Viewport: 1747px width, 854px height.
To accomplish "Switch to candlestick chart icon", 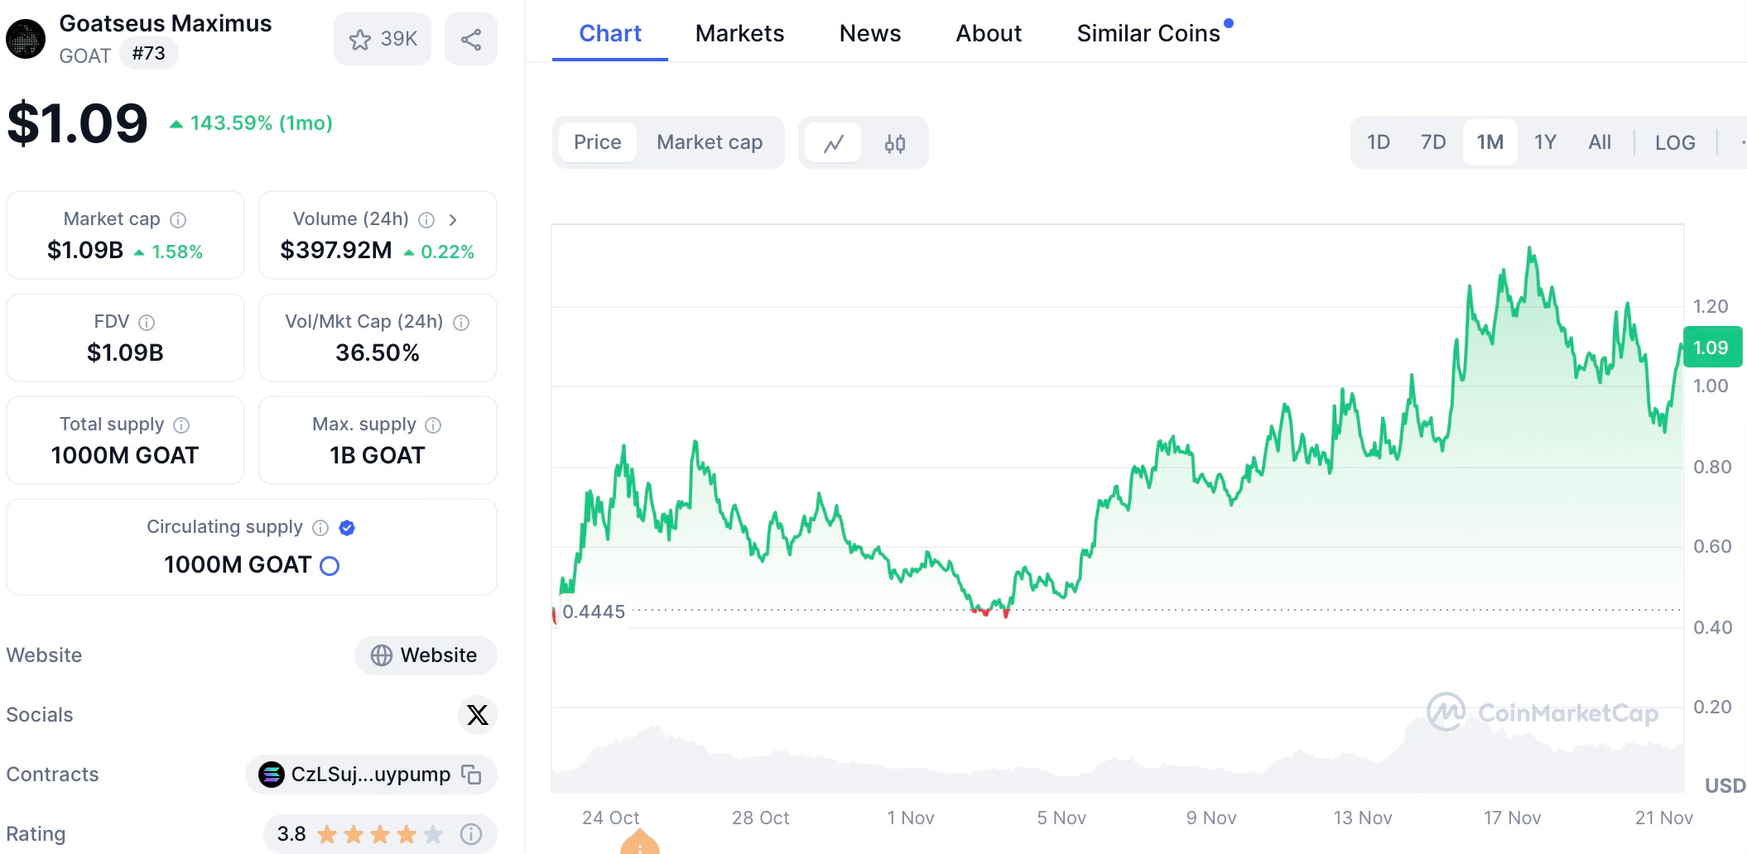I will tap(895, 143).
